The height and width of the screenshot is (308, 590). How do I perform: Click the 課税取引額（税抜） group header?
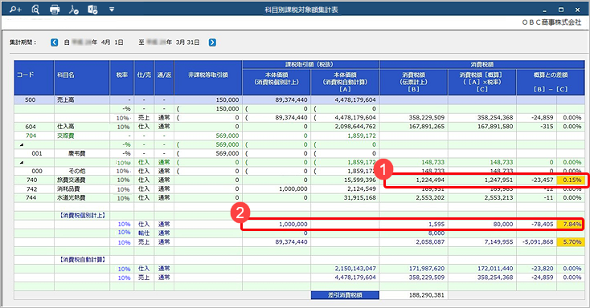click(x=311, y=65)
